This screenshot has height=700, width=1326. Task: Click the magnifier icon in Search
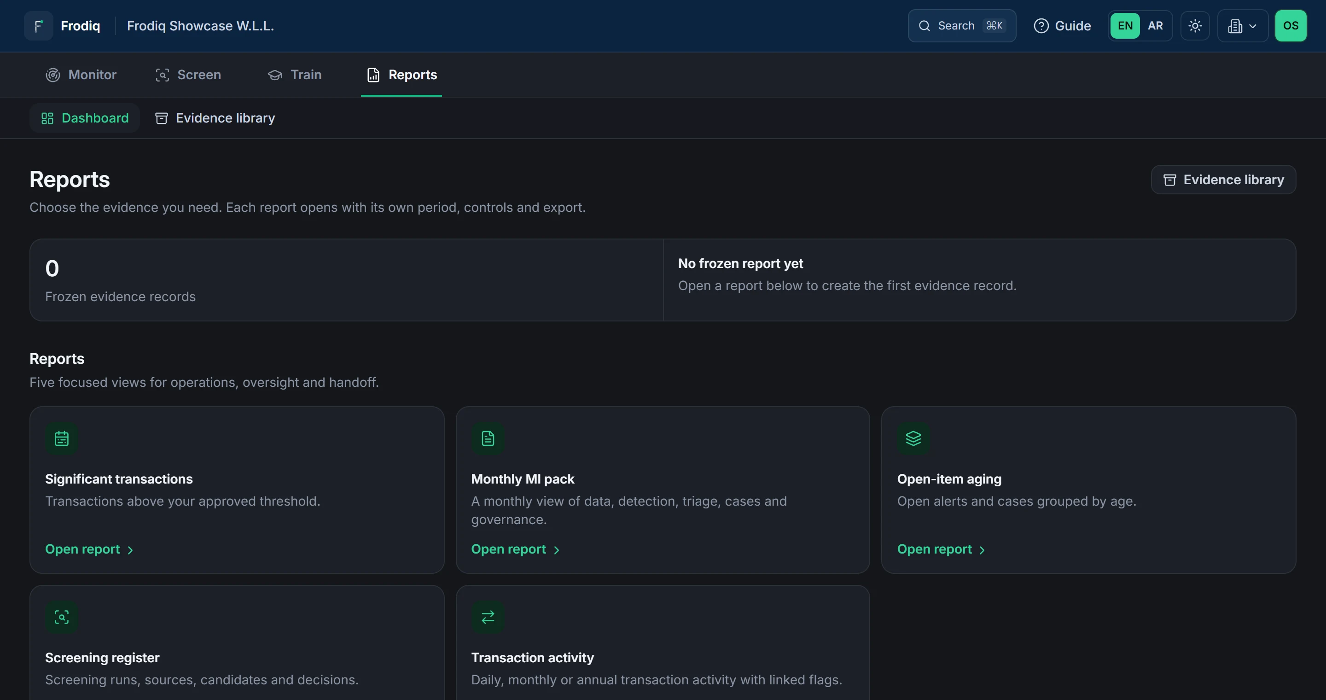[925, 26]
